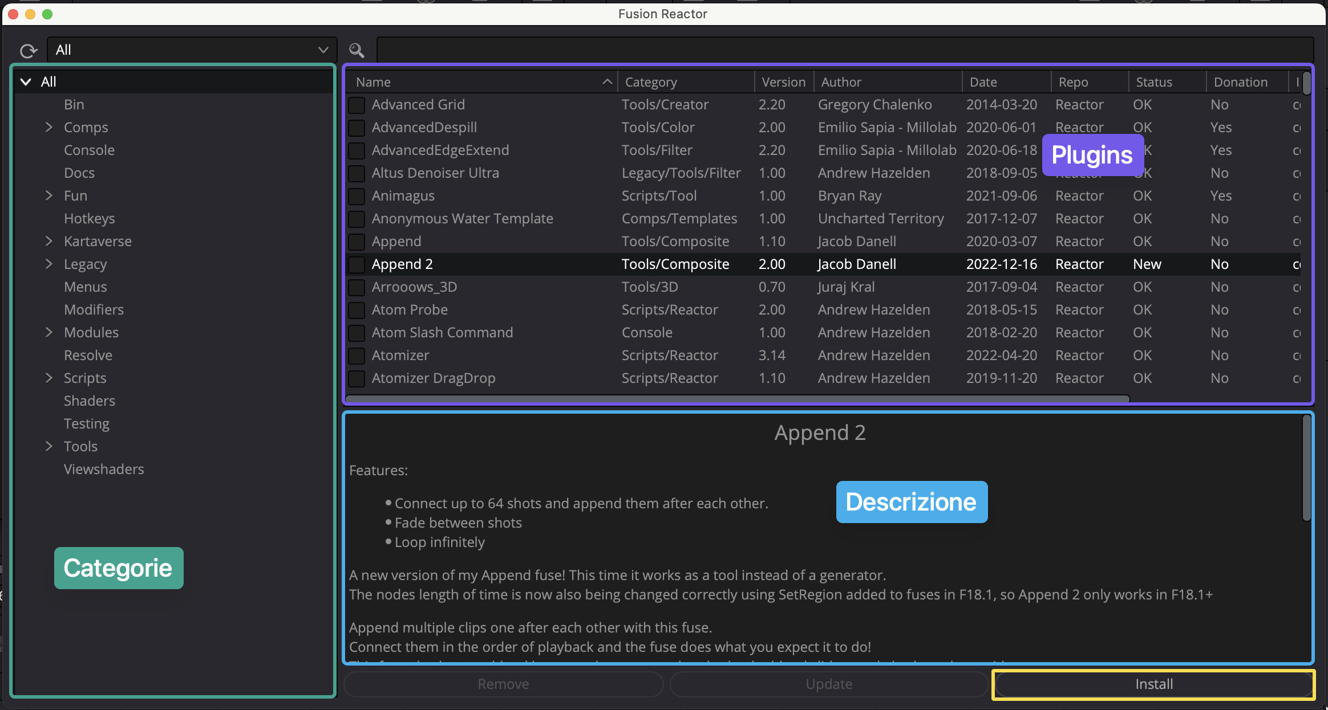Sort by the Donation column header
The image size is (1328, 710).
1247,82
